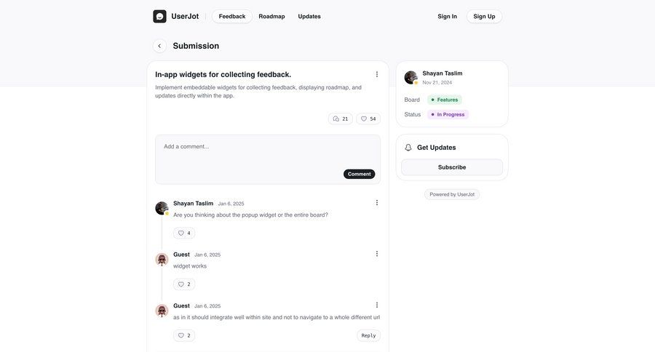Click the Features board tag
Screen dimensions: 655x352
click(444, 100)
